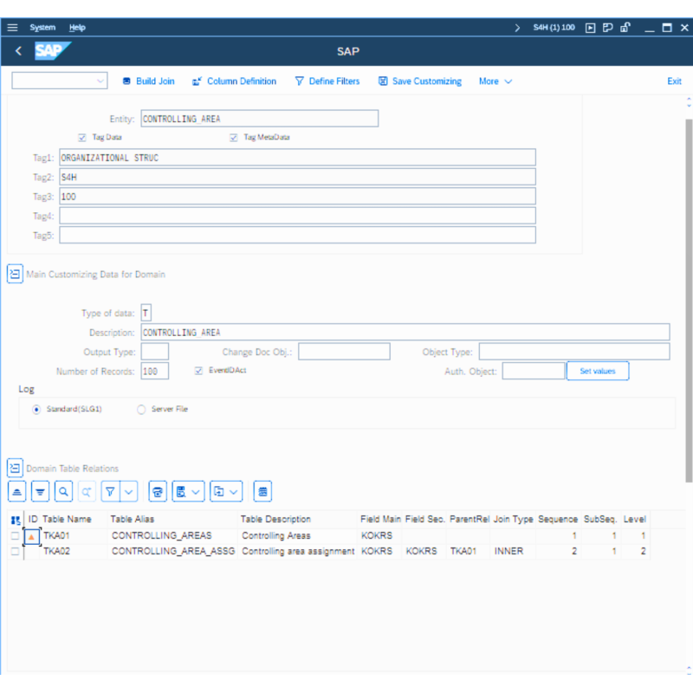The image size is (693, 693).
Task: Click the print icon in table toolbar
Action: (158, 491)
